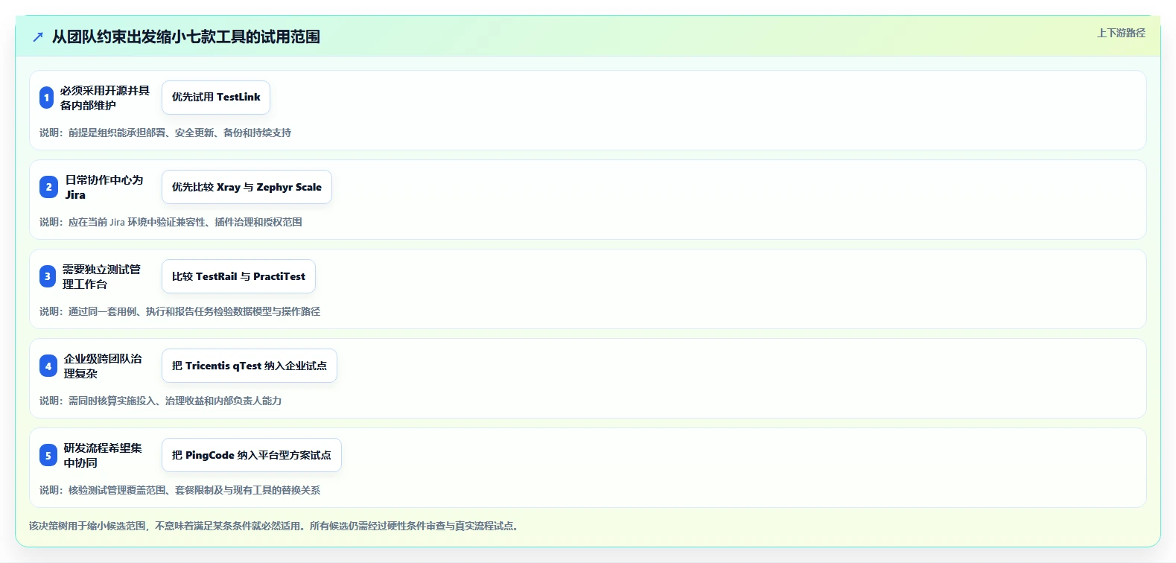Click condition text 企业级跨团队治理复杂
Image resolution: width=1176 pixels, height=563 pixels.
click(103, 366)
